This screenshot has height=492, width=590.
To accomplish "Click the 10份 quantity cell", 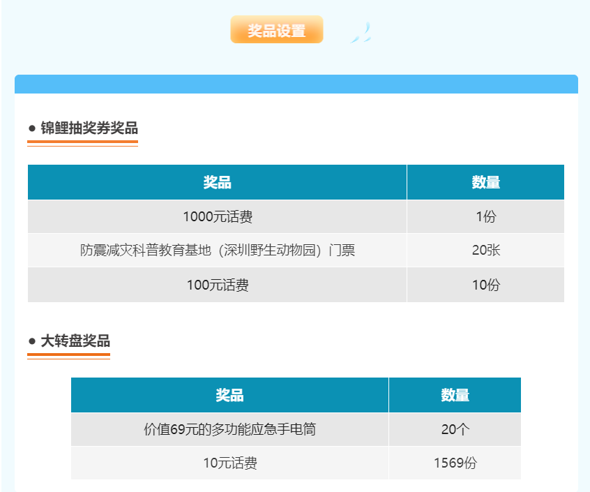I will coord(485,285).
